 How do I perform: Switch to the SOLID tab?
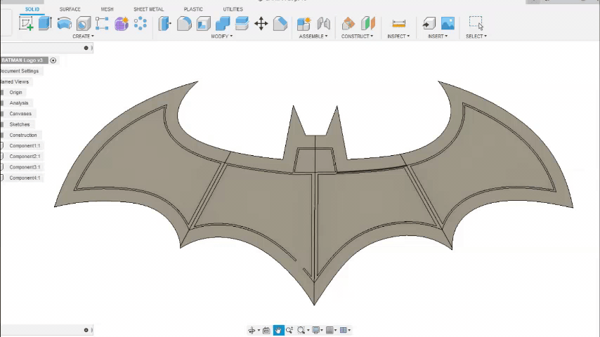[32, 9]
